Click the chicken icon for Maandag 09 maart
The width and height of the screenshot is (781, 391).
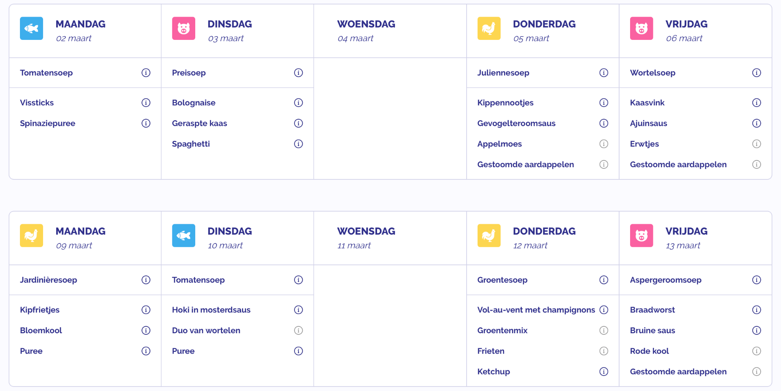pos(31,236)
